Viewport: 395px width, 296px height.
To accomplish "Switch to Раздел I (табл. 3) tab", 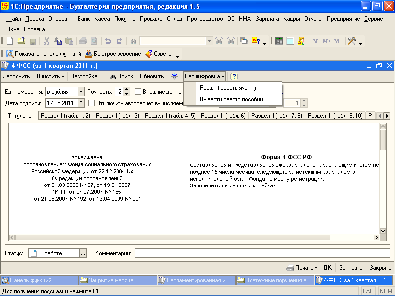I will click(x=117, y=116).
